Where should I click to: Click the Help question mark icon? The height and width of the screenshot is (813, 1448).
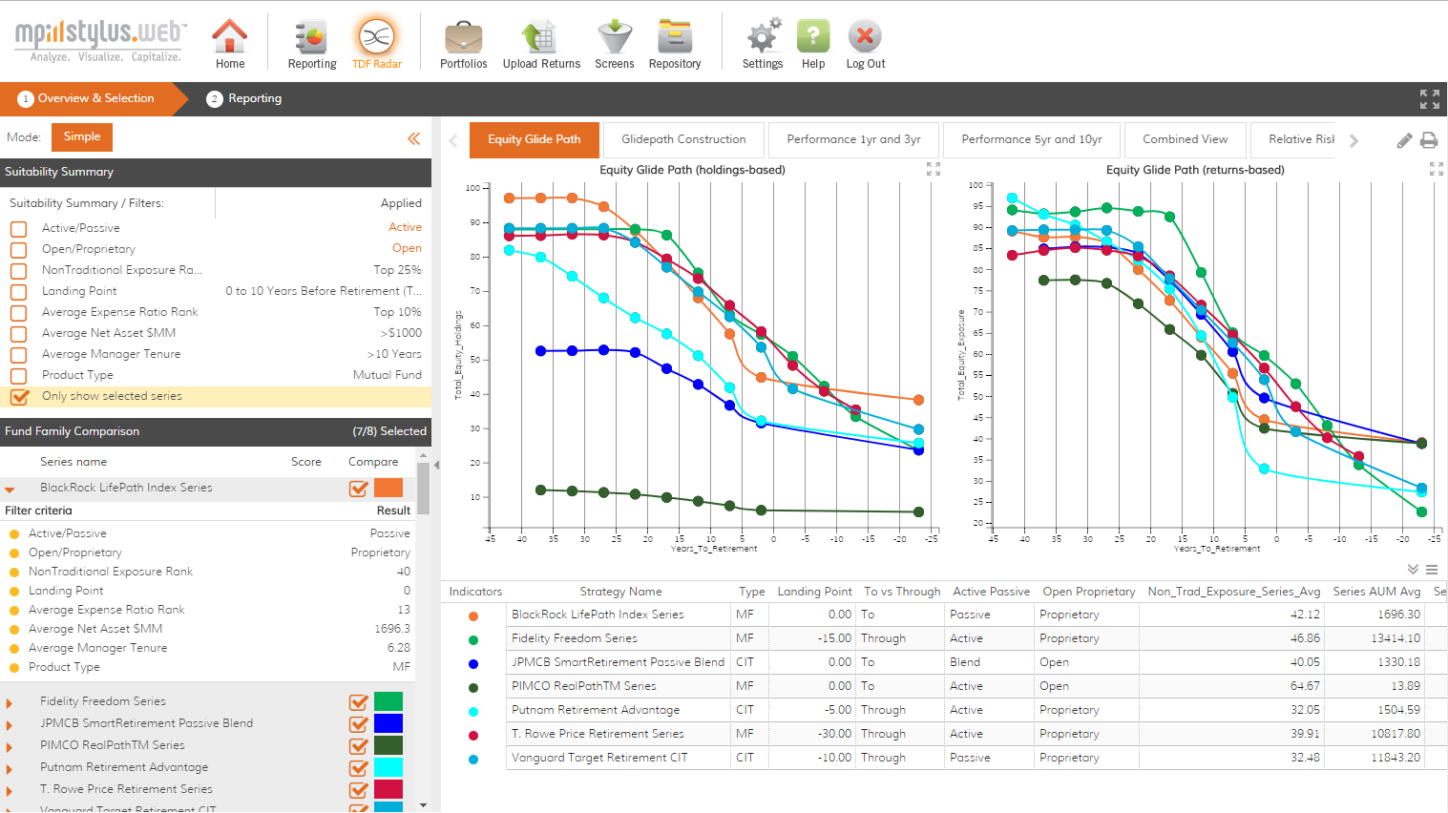tap(813, 44)
